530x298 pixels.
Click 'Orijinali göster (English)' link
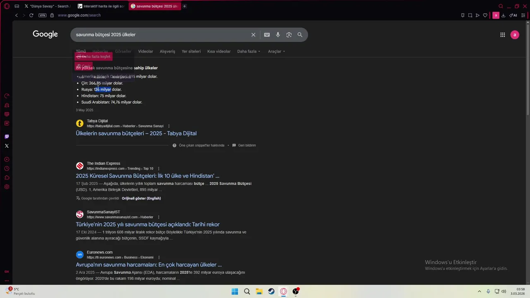coord(141,198)
